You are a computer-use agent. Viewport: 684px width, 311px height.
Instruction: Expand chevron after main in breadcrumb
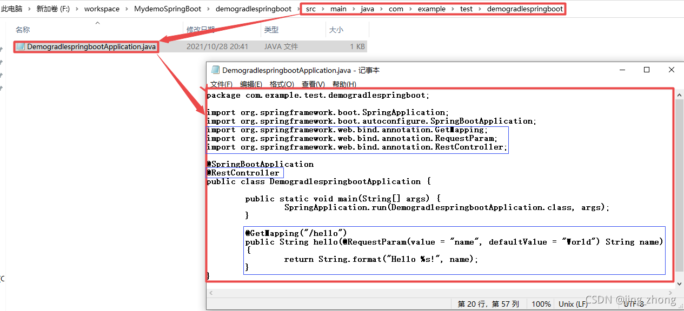pyautogui.click(x=354, y=9)
